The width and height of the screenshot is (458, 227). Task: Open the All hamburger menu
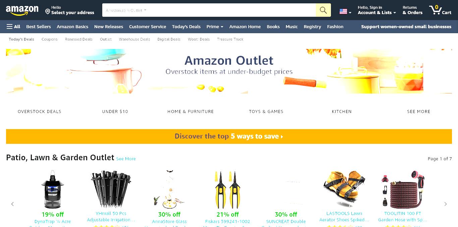(13, 26)
